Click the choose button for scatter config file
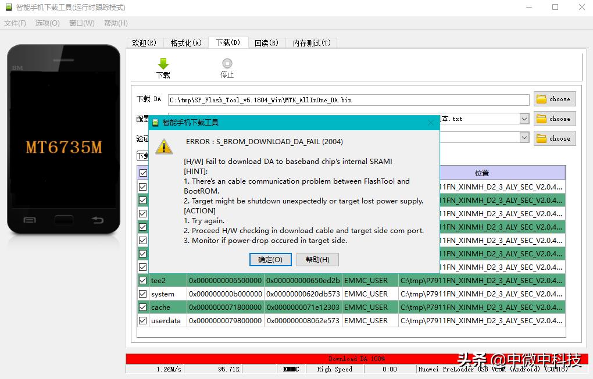The image size is (593, 379). click(555, 119)
